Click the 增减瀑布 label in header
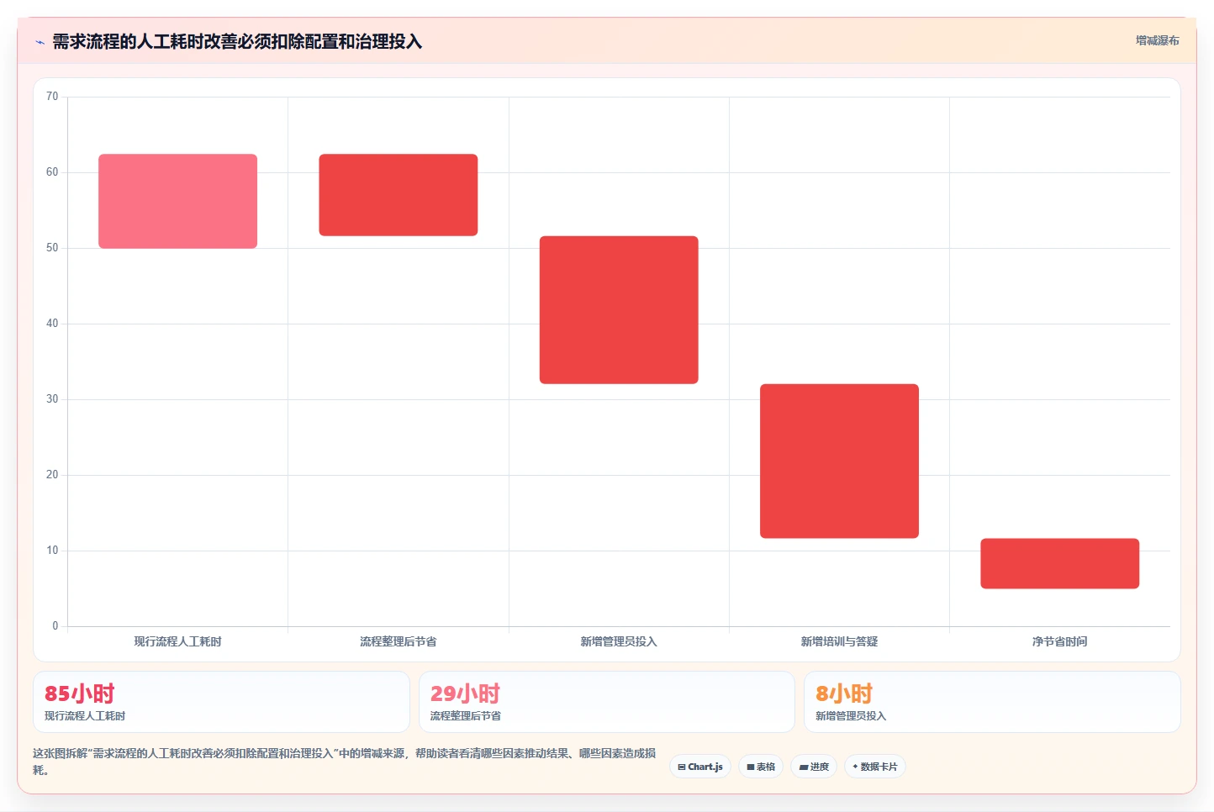Viewport: 1214px width, 812px height. click(1157, 40)
